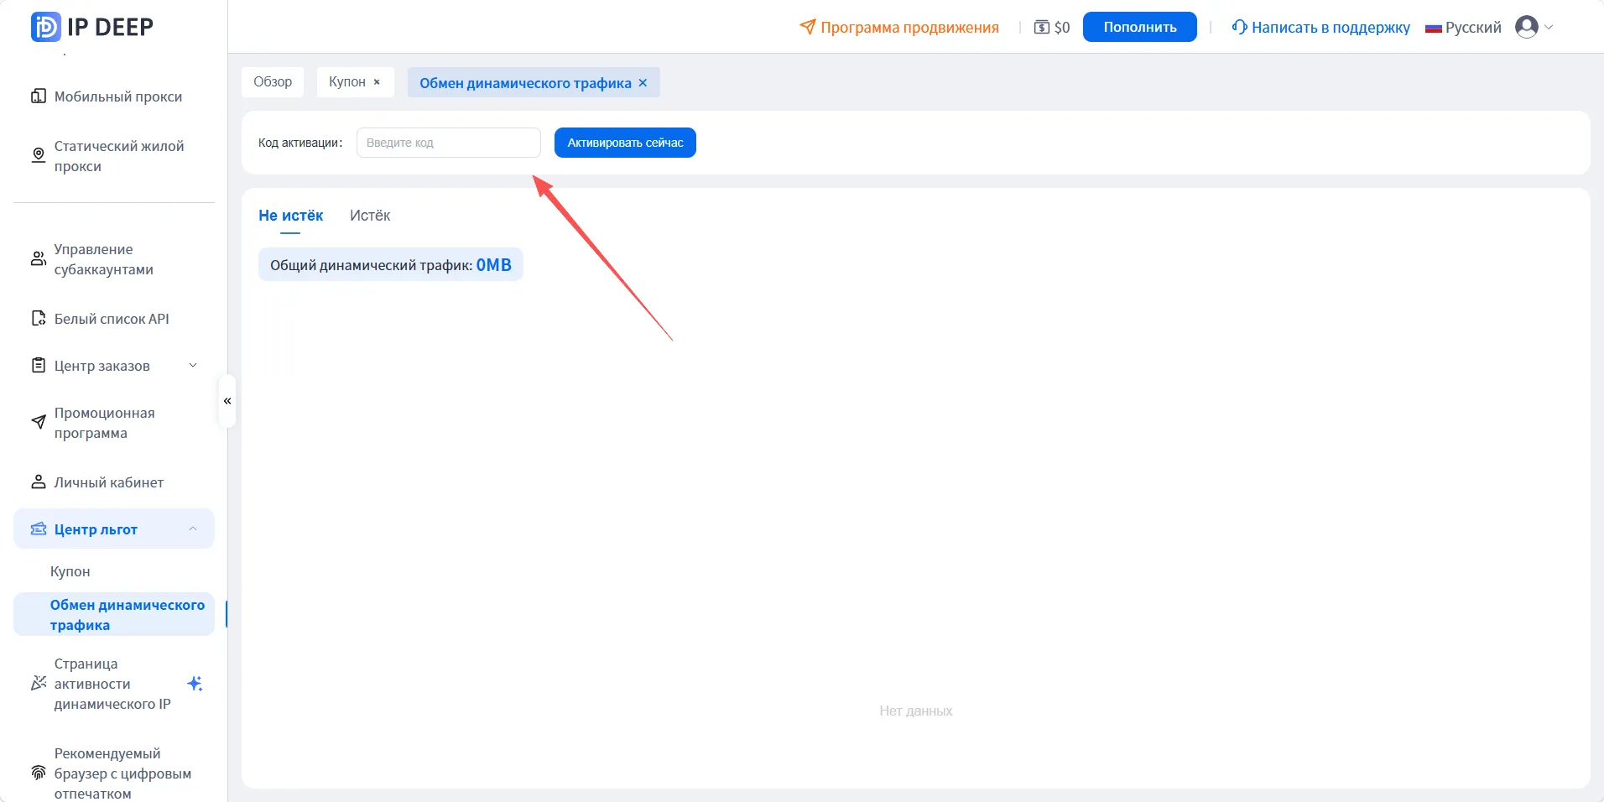Click the promotional program paper-plane icon in sidebar
Viewport: 1604px width, 802px height.
(x=39, y=422)
